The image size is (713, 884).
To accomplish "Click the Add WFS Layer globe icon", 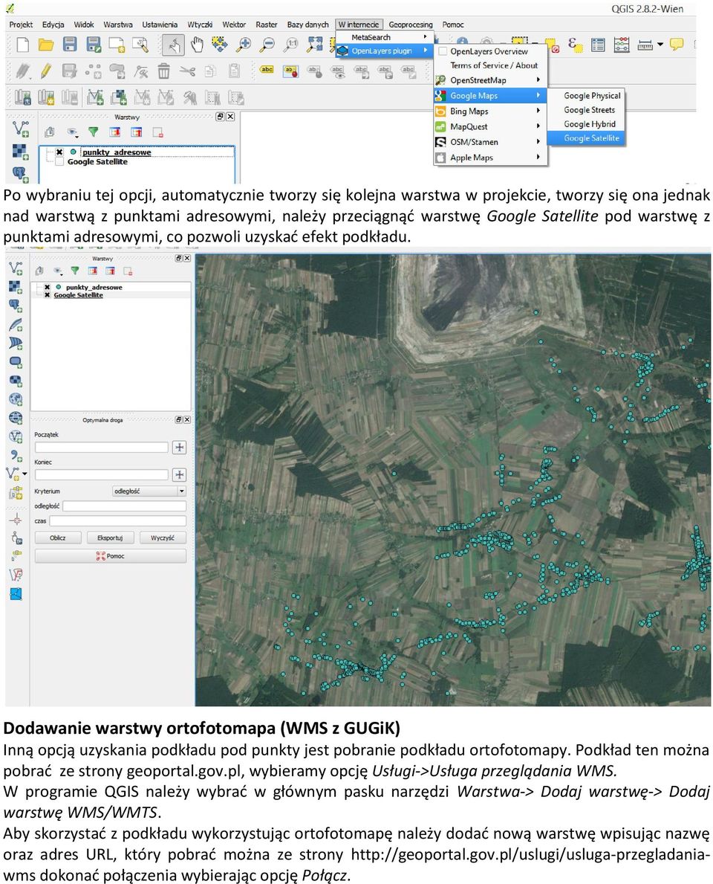I will click(x=16, y=436).
